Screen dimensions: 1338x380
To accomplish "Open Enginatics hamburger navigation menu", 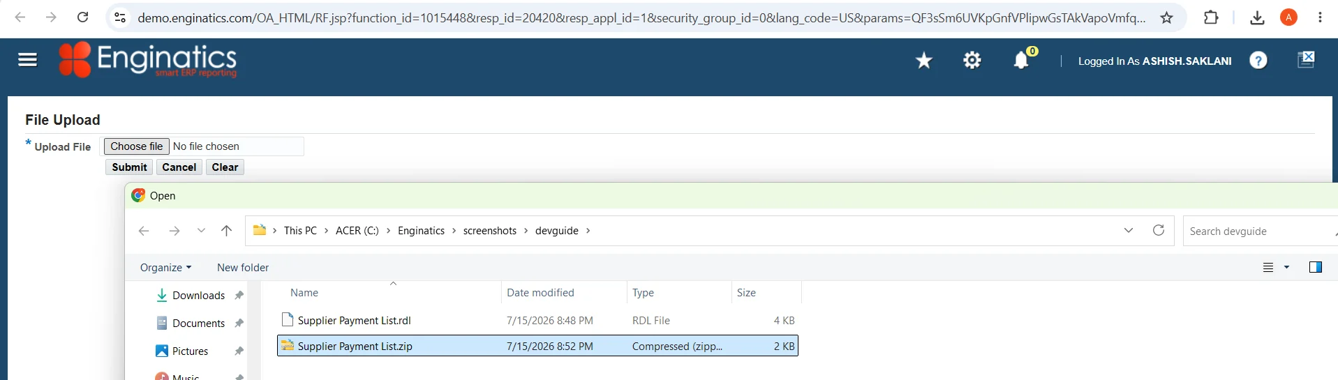I will point(27,60).
